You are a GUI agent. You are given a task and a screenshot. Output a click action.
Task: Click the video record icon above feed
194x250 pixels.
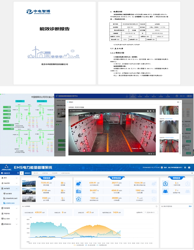tap(151, 111)
